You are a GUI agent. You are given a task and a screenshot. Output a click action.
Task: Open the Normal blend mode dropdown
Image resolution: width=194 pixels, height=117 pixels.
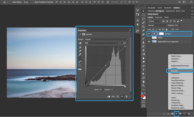[157, 25]
